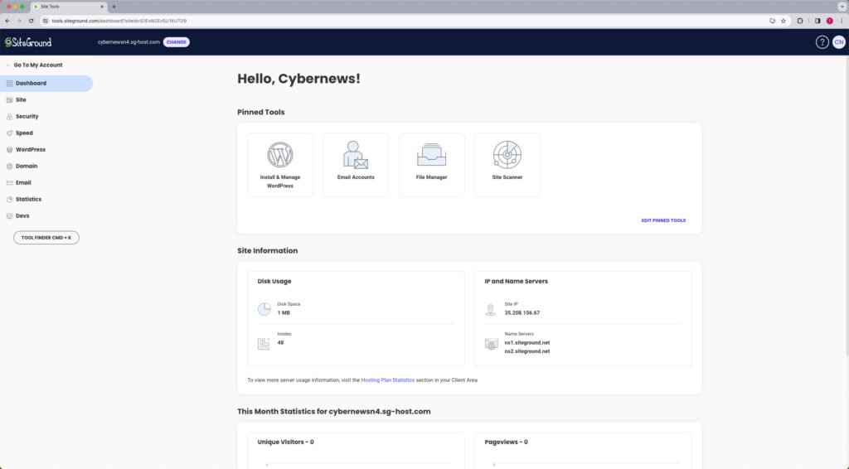
Task: Click the browser back arrow
Action: pos(7,21)
